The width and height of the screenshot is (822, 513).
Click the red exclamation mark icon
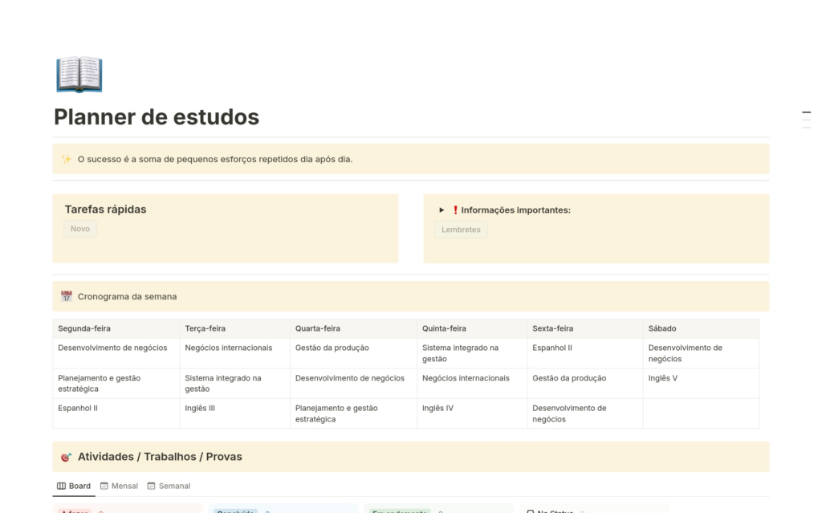(x=455, y=210)
